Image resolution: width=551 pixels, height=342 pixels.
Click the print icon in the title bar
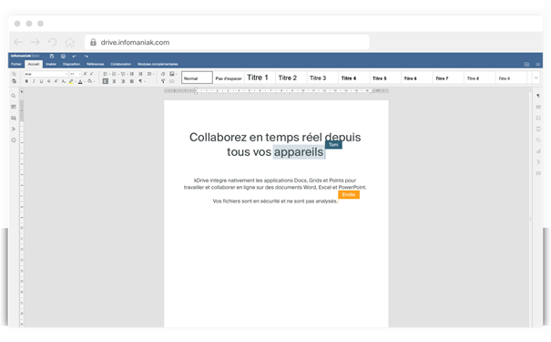[63, 57]
